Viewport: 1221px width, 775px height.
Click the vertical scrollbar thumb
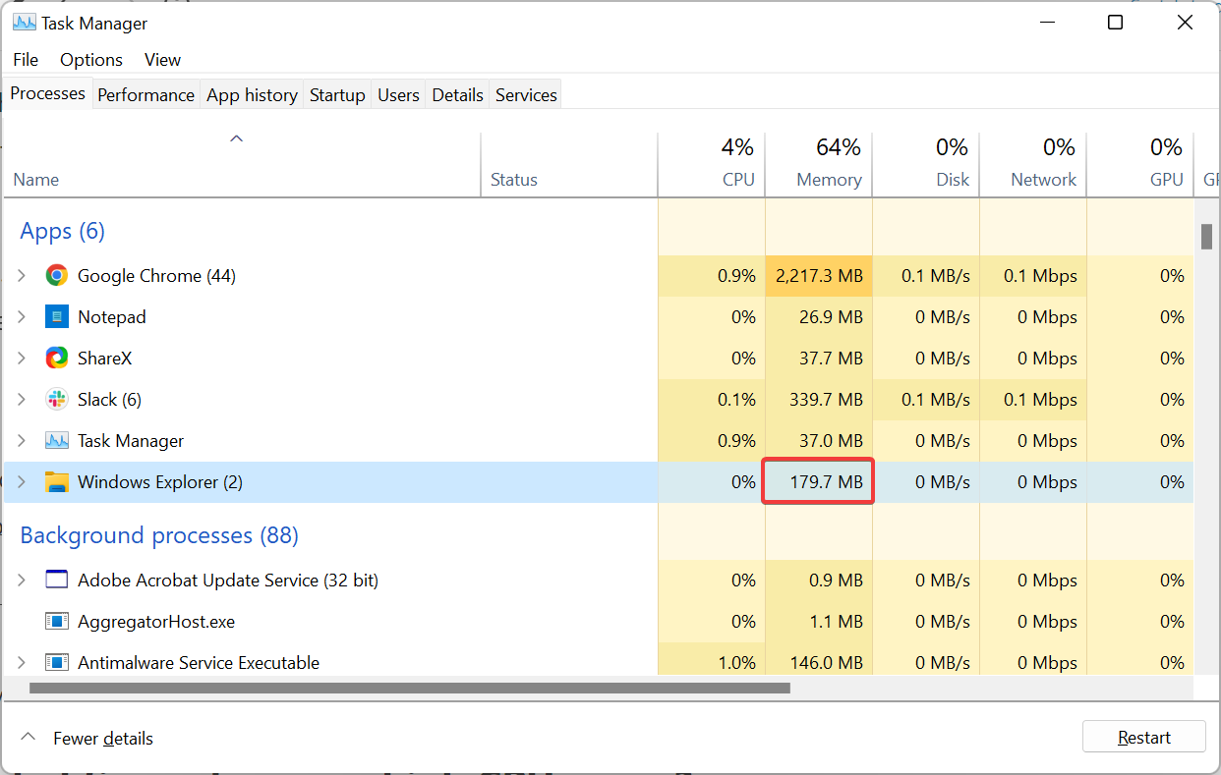[x=1206, y=237]
